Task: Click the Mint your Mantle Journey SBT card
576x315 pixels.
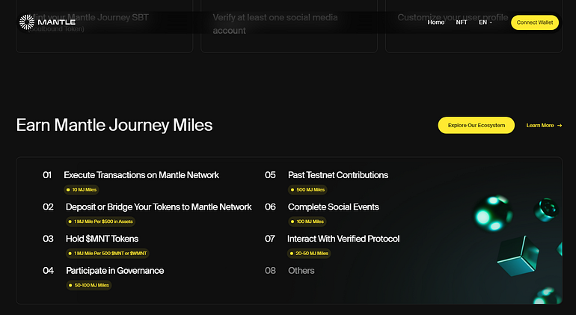Action: coord(104,25)
